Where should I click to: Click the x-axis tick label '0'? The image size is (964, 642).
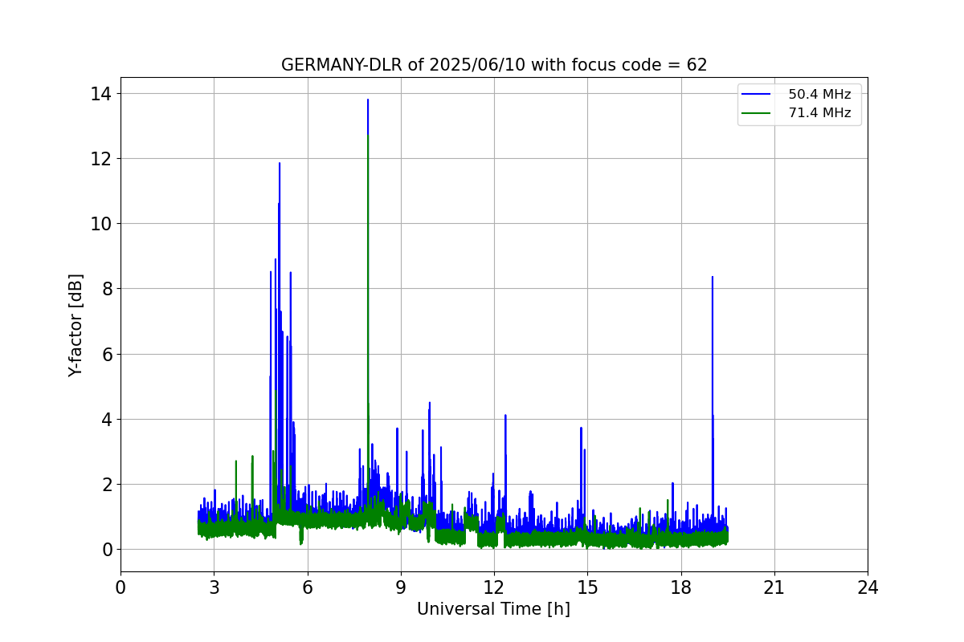point(120,587)
